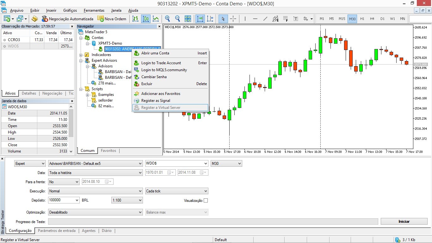Switch timeframe to M15
This screenshot has height=243, width=432.
coord(342,19)
